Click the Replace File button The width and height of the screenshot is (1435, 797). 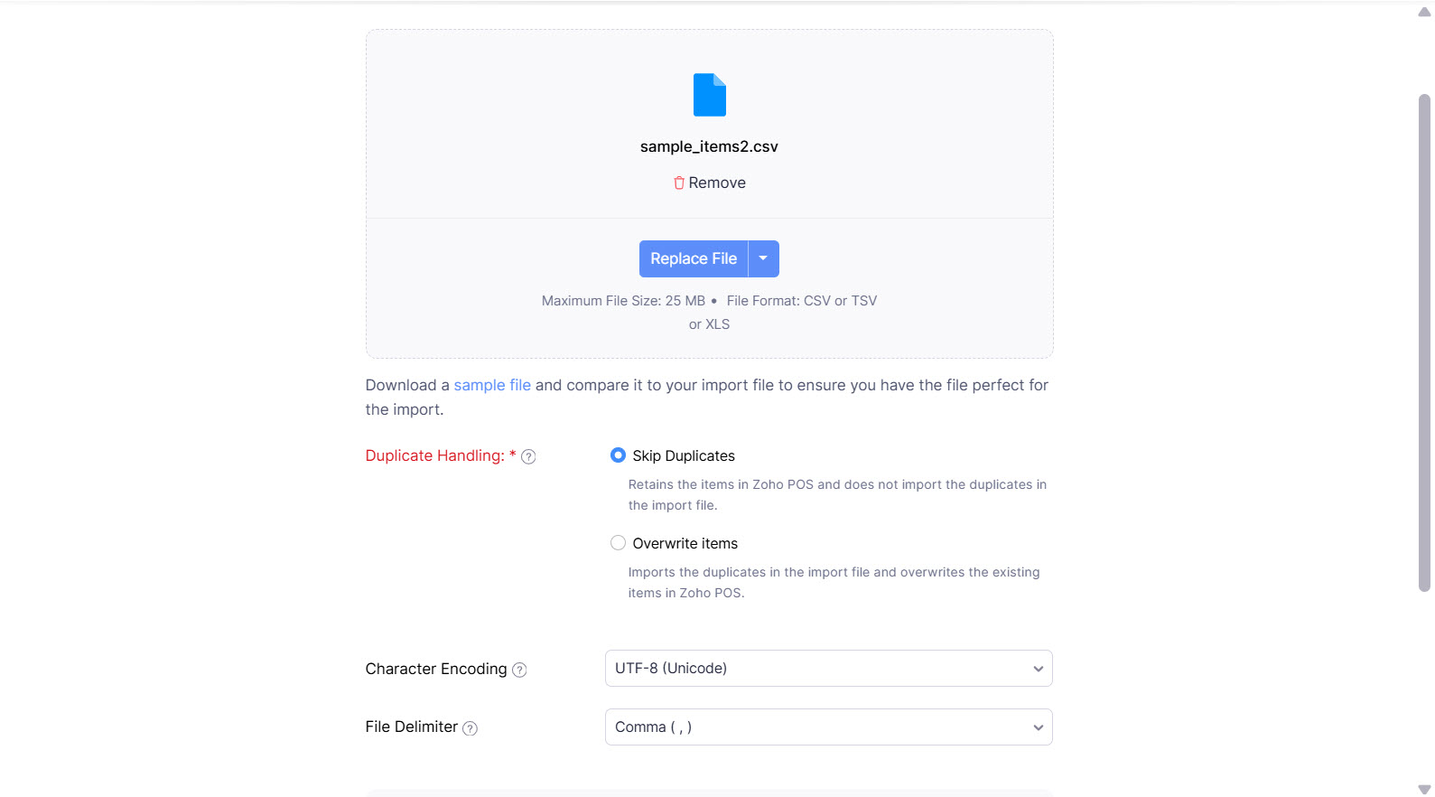pos(693,258)
